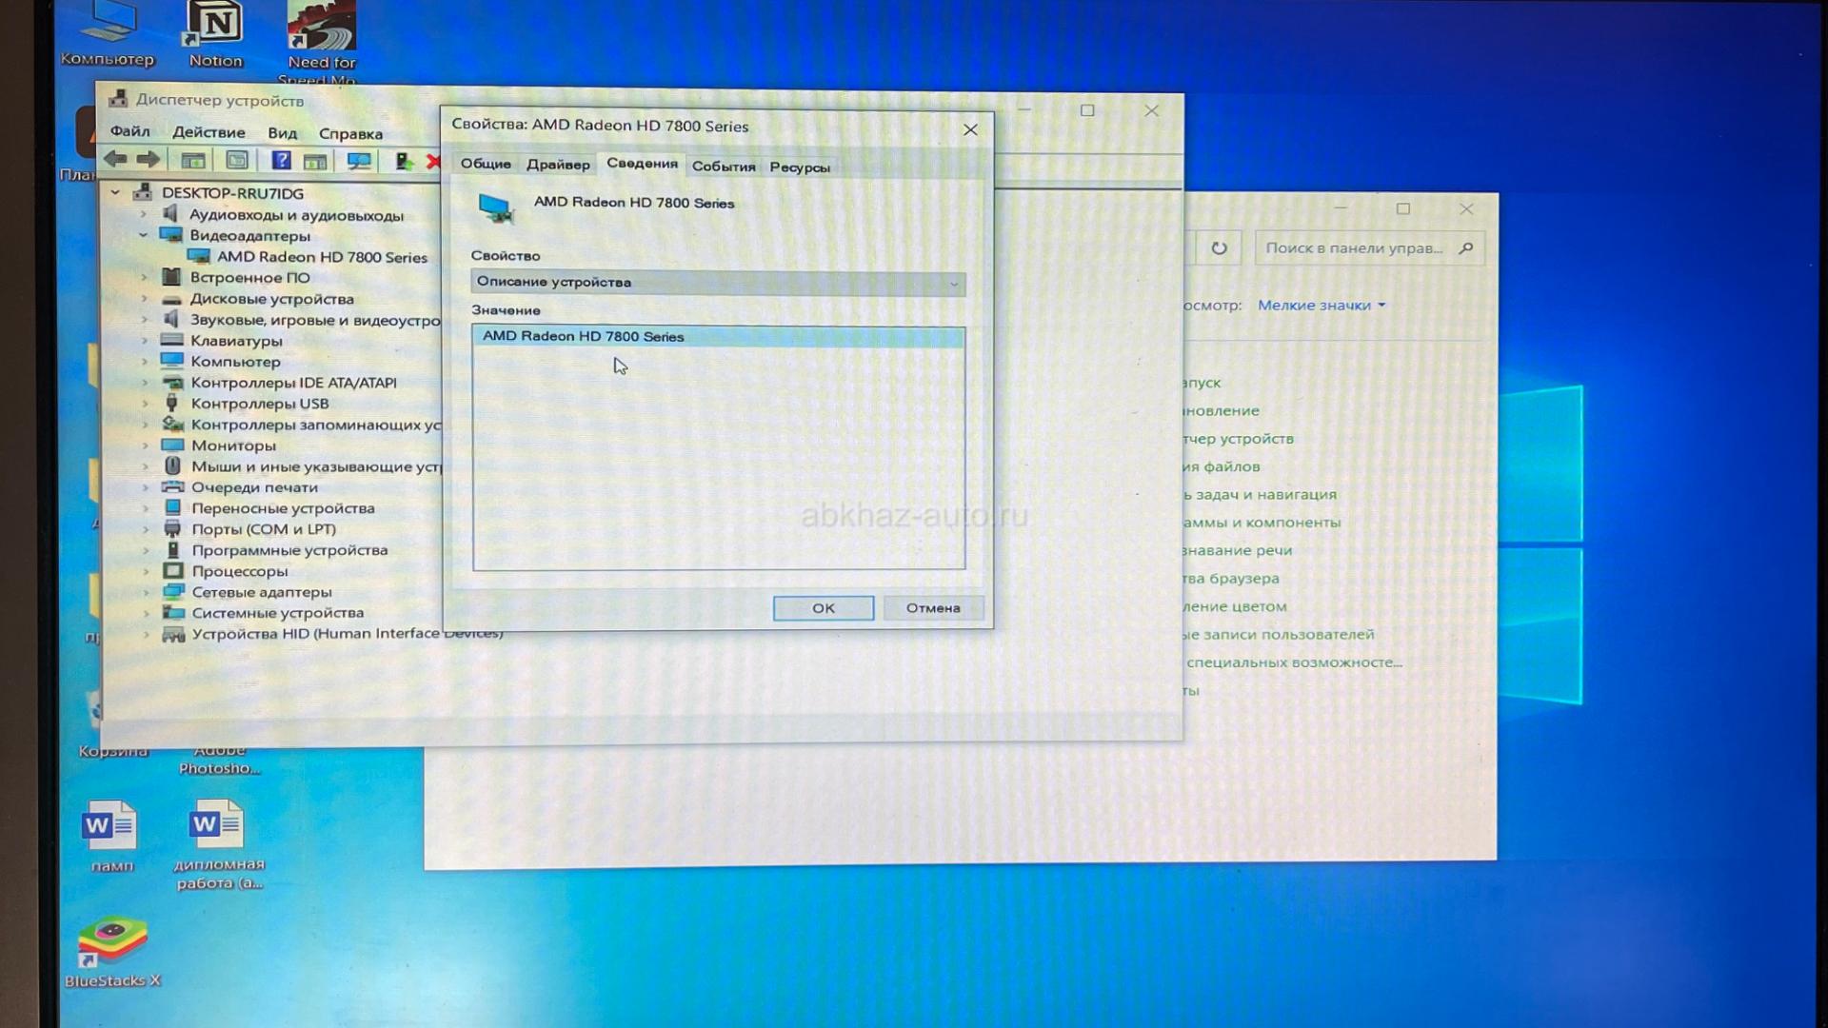Switch to the Драйвер tab
Viewport: 1828px width, 1028px height.
[x=558, y=165]
